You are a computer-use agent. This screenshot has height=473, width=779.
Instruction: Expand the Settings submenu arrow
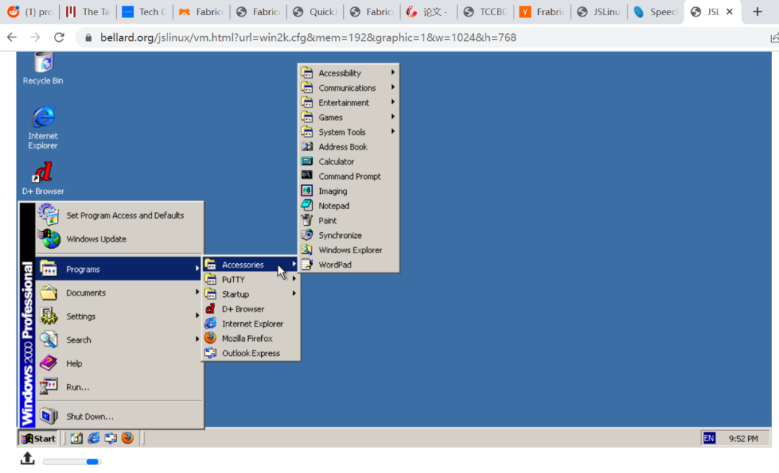pos(197,316)
